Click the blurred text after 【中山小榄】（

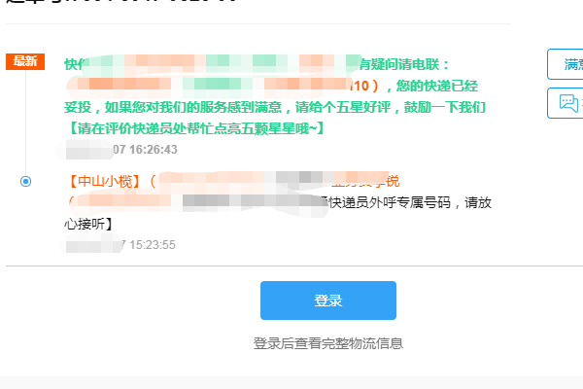pyautogui.click(x=273, y=179)
